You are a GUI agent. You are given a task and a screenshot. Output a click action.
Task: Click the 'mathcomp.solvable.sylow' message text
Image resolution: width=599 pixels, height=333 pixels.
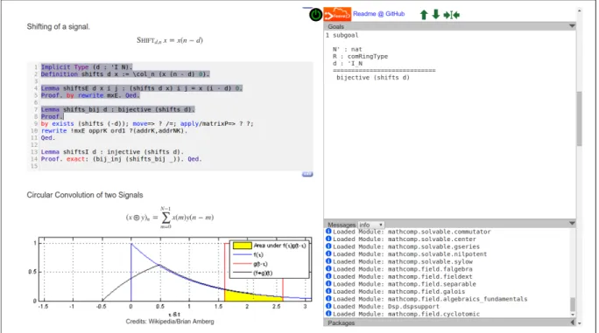pos(430,261)
